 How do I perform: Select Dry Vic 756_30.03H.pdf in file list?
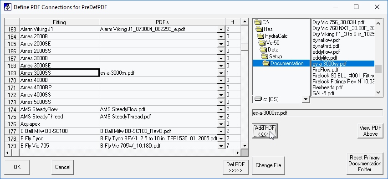[x=343, y=22]
